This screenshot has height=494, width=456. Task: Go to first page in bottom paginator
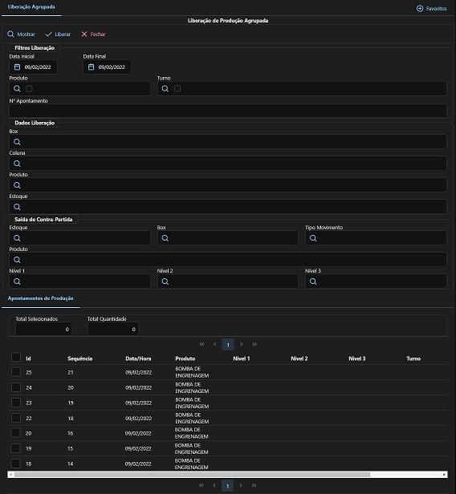click(202, 485)
